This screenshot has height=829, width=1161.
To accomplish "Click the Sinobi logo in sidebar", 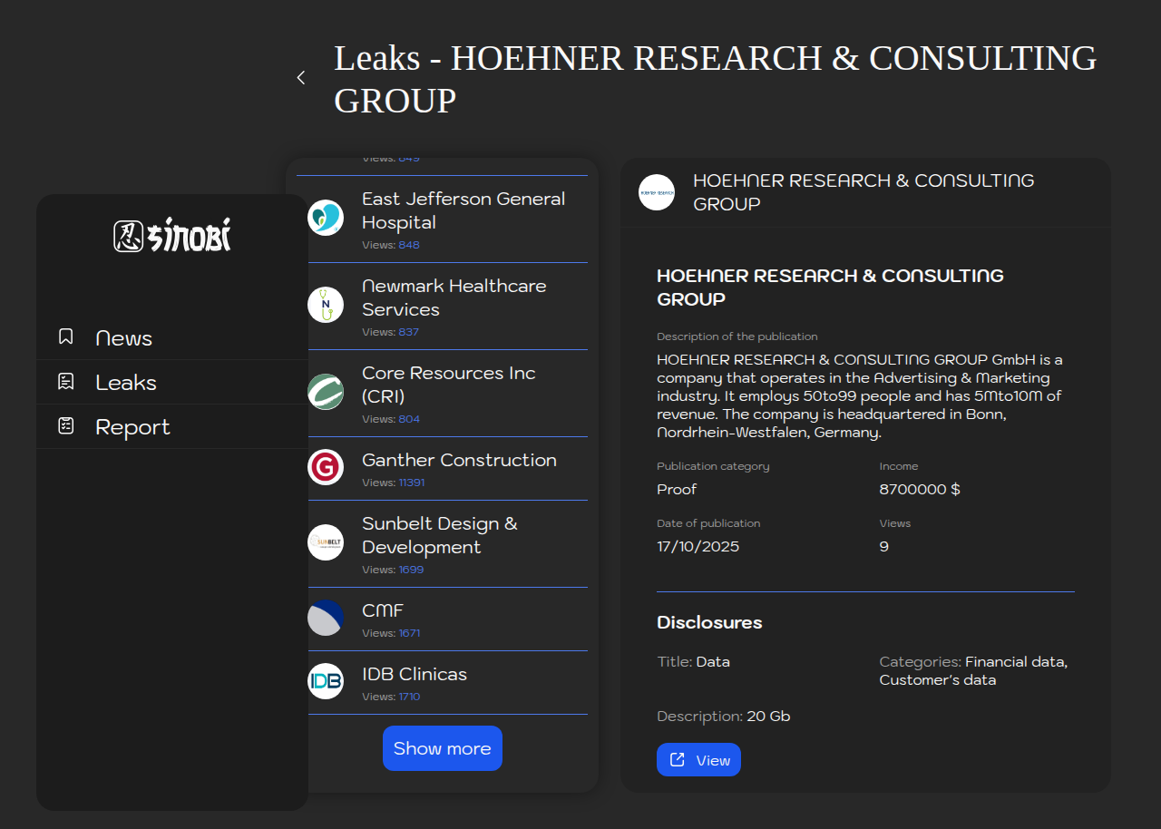I will pyautogui.click(x=172, y=237).
